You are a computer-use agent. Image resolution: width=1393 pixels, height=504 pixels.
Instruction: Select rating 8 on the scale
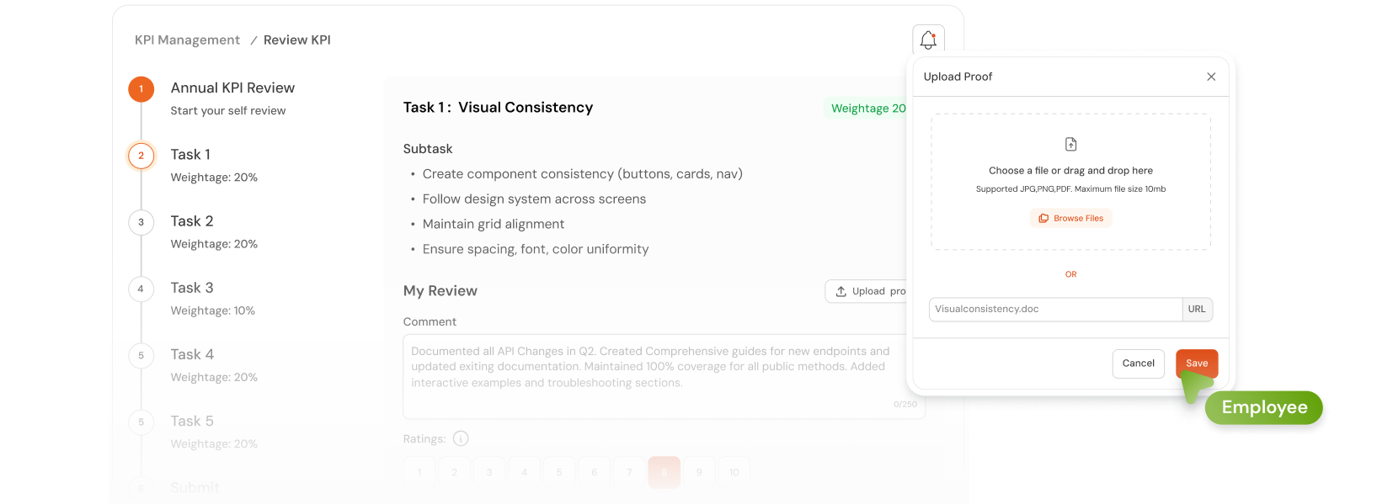[x=664, y=472]
